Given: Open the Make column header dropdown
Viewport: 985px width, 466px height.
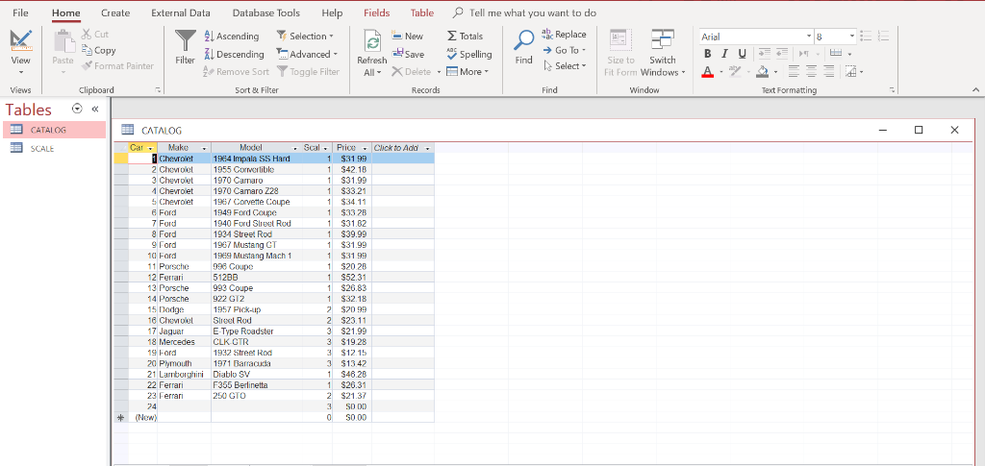Looking at the screenshot, I should tap(204, 148).
